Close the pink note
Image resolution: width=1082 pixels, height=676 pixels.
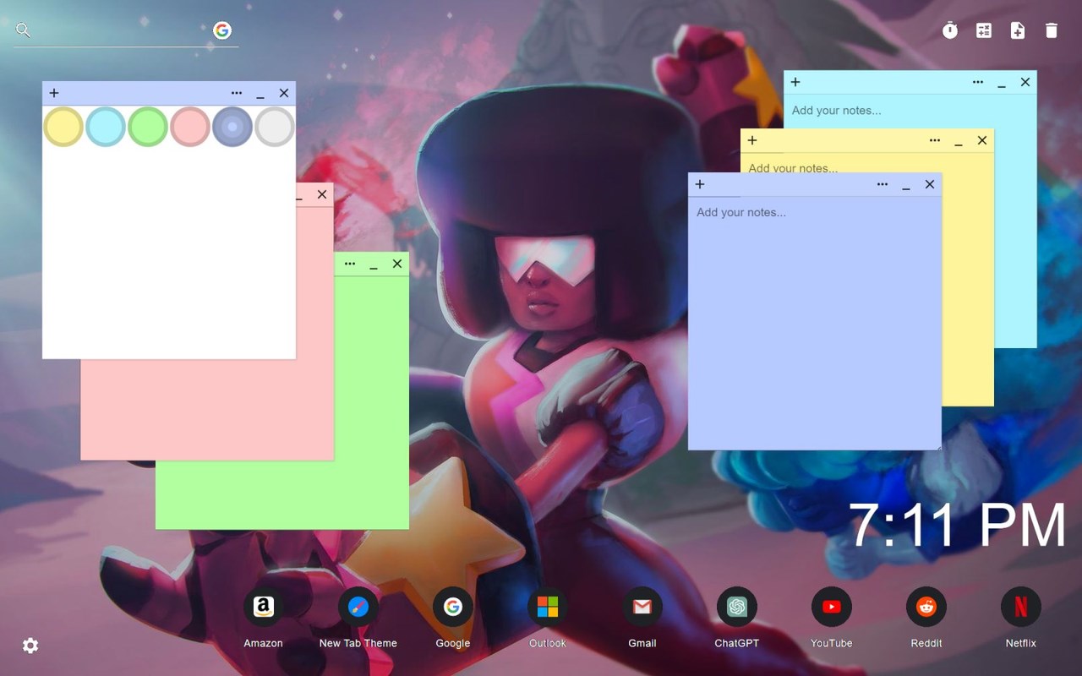coord(322,194)
